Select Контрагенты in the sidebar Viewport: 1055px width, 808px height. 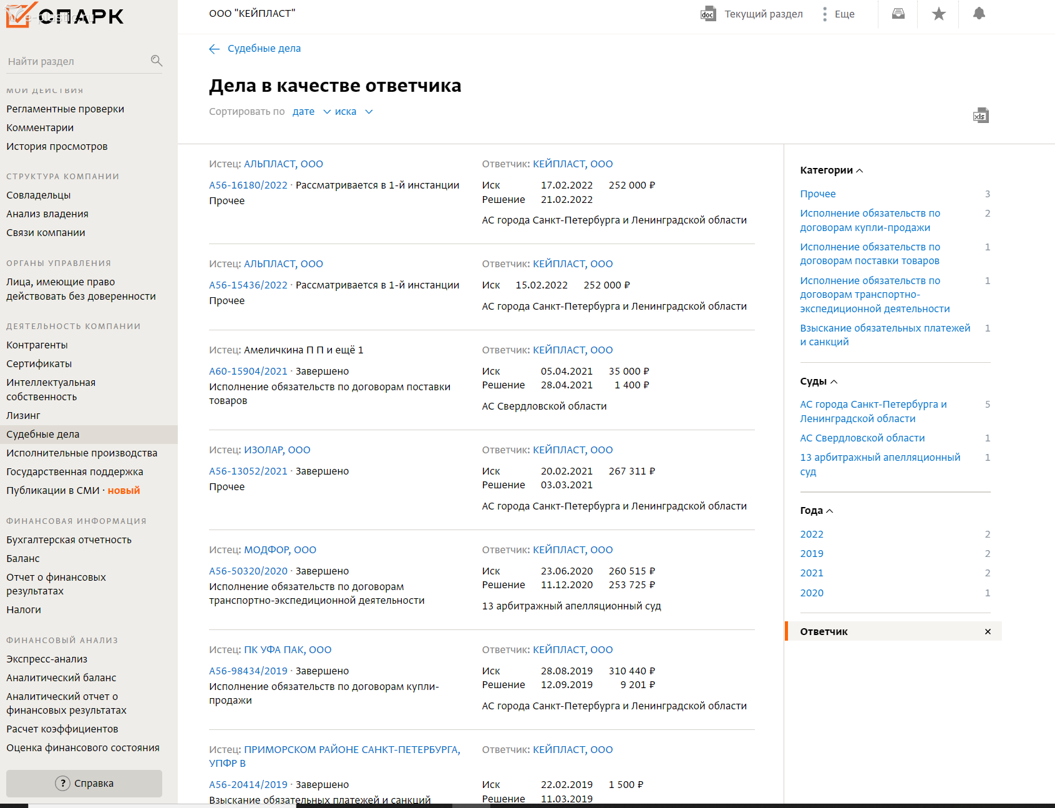(37, 345)
